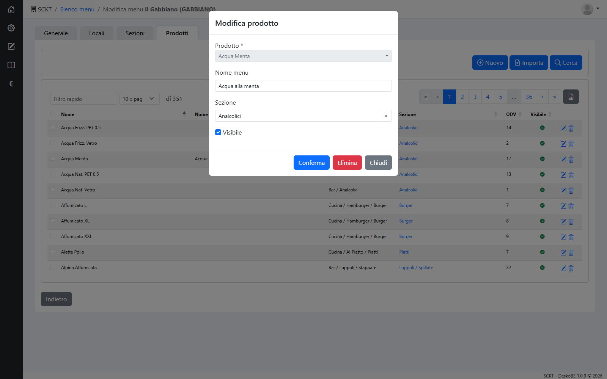
Task: Edit the Affumicato L row
Action: 563,206
